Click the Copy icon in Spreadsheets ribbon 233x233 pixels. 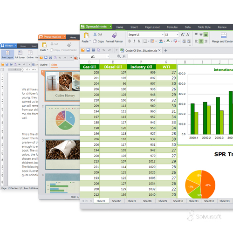point(95,41)
